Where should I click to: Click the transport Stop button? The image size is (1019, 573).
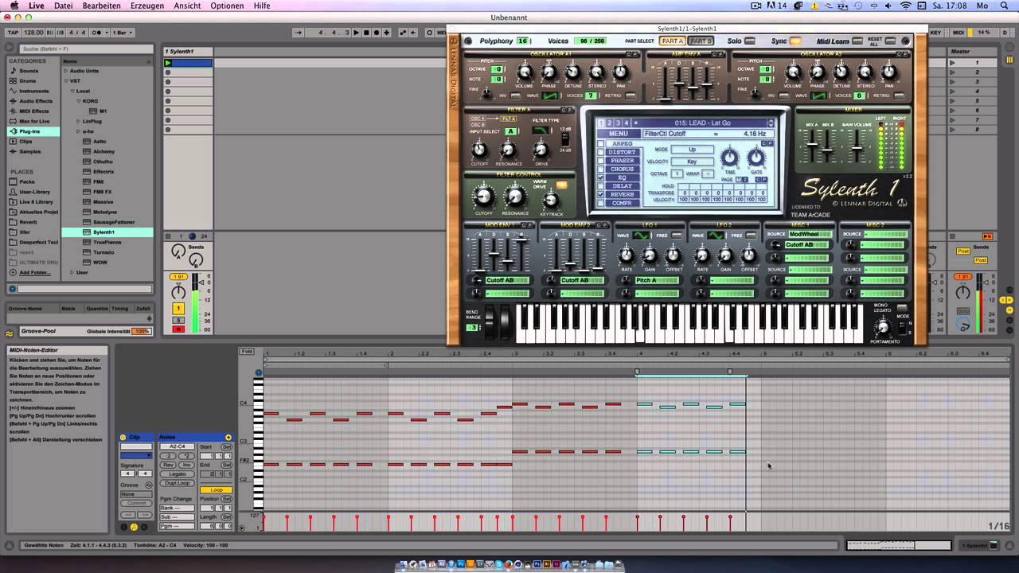366,33
